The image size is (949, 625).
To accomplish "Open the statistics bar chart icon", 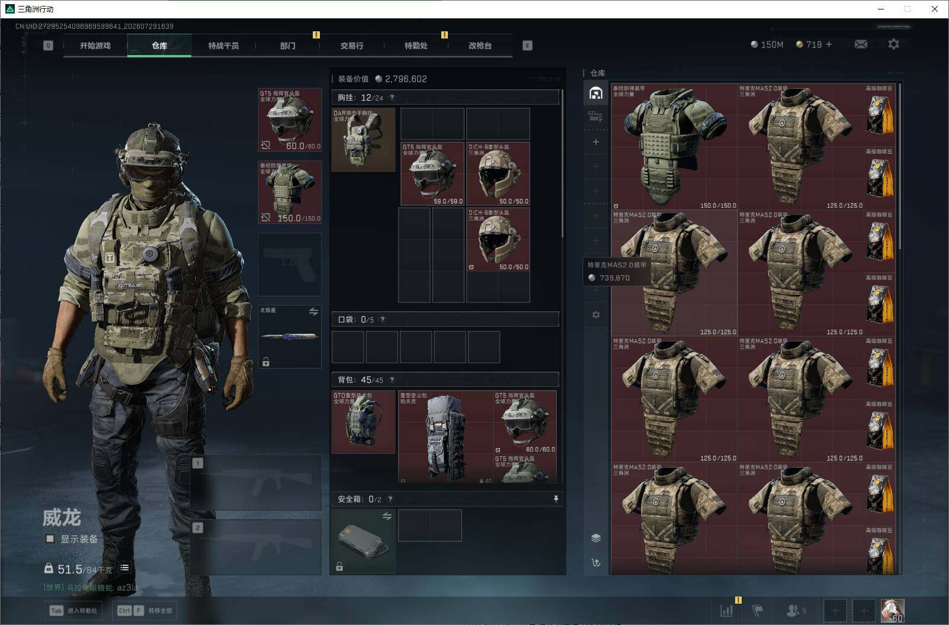I will click(726, 610).
